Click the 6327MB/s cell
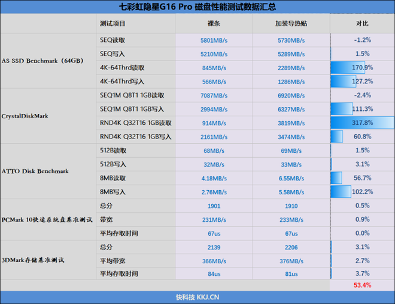Image resolution: width=395 pixels, height=304 pixels. click(x=291, y=109)
